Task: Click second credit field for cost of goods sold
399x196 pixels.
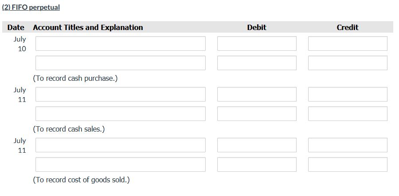Action: [348, 165]
